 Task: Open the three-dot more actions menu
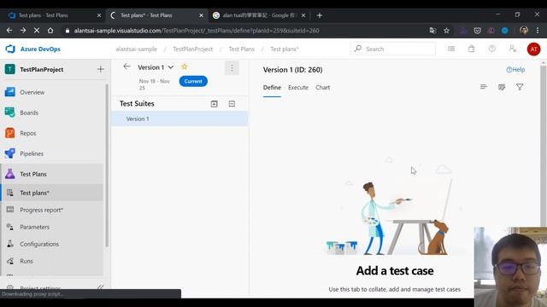(232, 68)
